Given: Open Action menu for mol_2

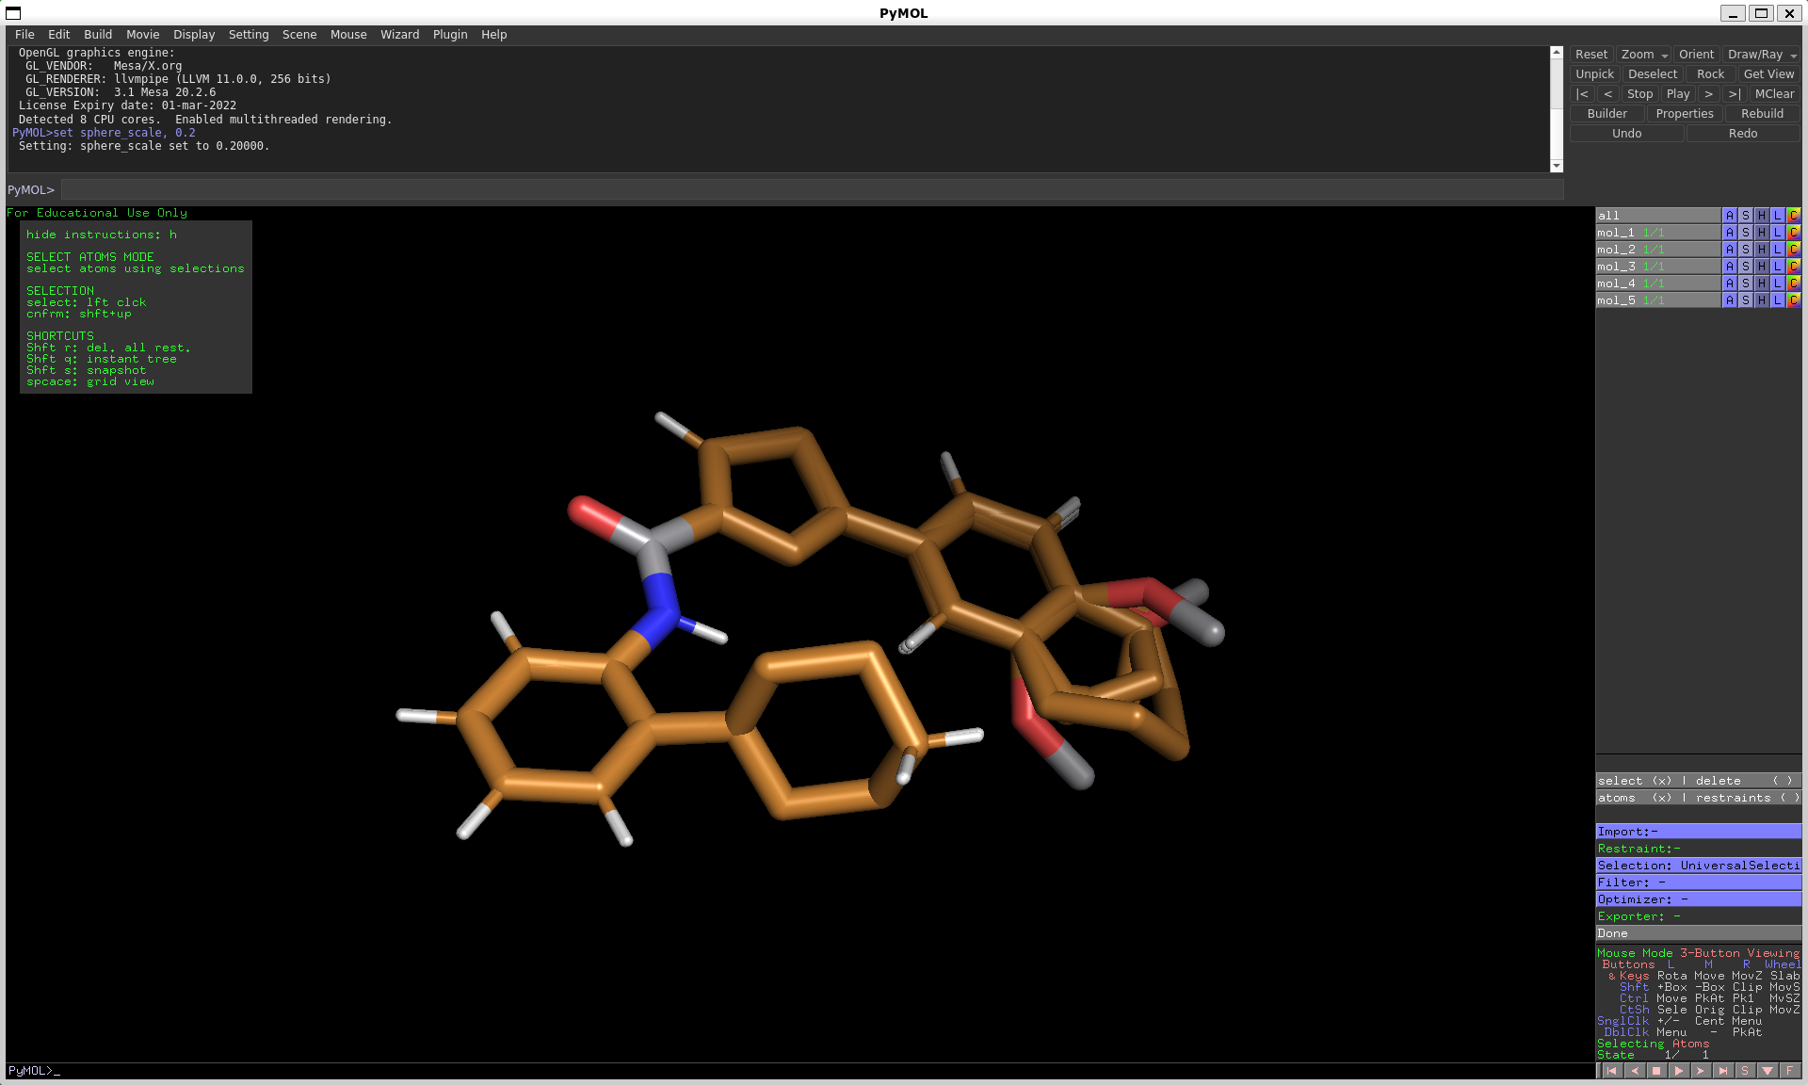Looking at the screenshot, I should 1729,250.
